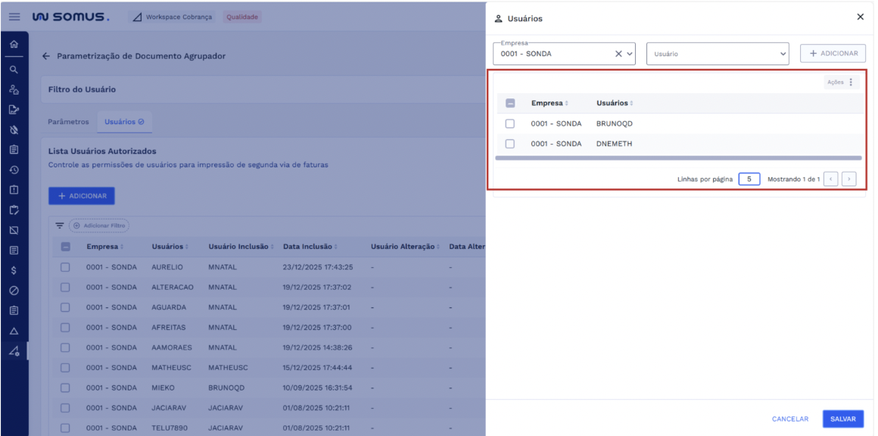Expand the Empresa dropdown arrow

pos(630,54)
